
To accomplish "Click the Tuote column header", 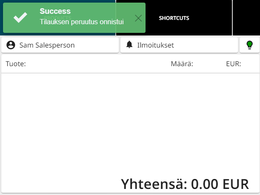I will pyautogui.click(x=16, y=64).
